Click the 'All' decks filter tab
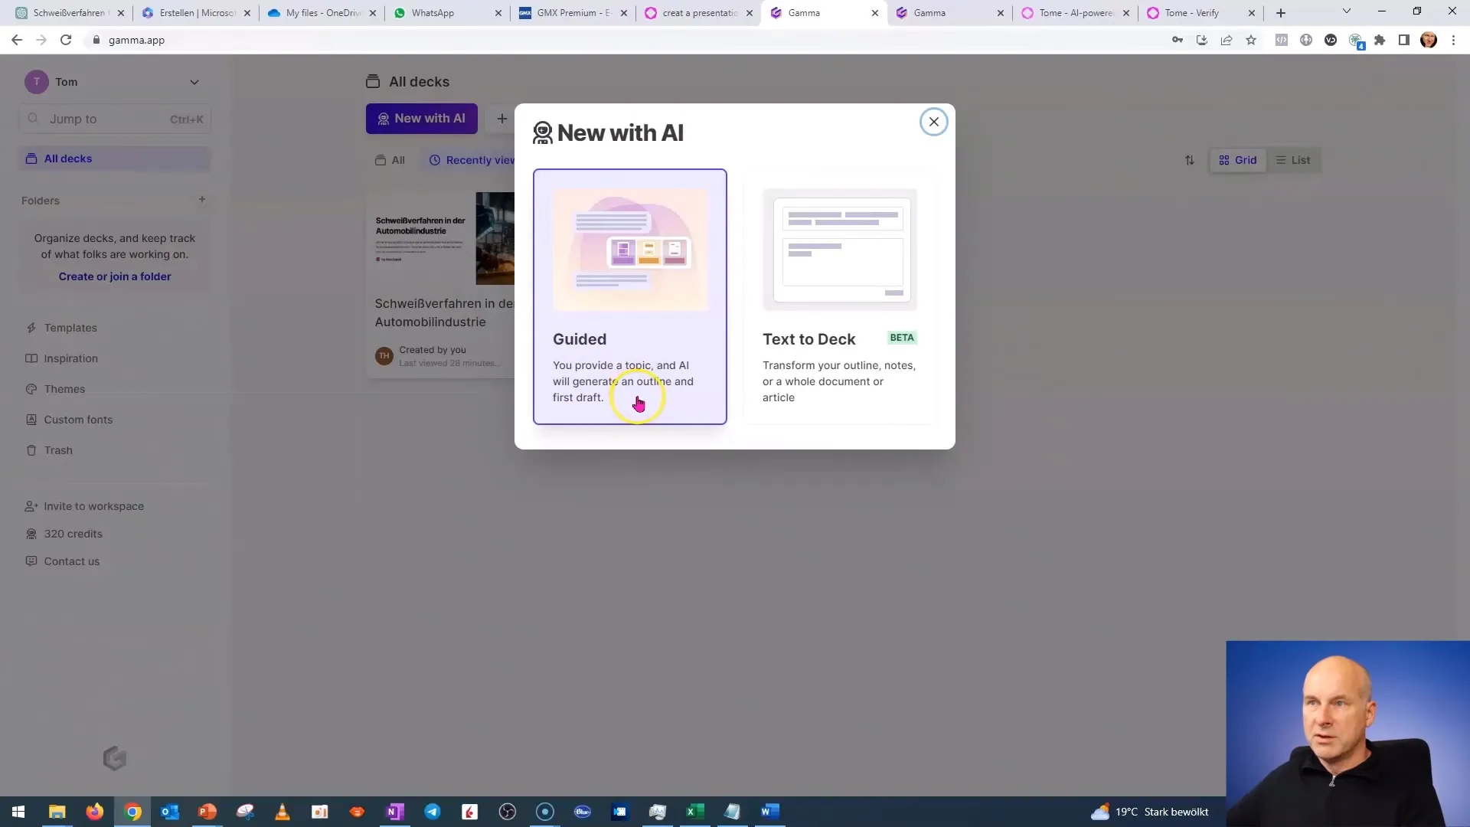 tap(392, 159)
